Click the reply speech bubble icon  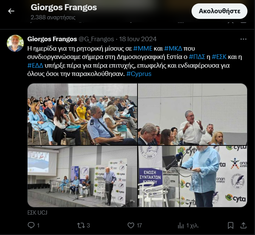(31, 225)
